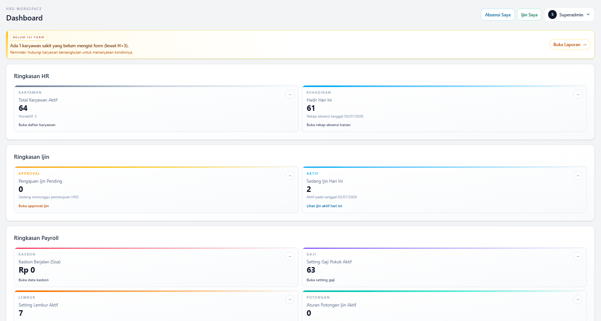601x321 pixels.
Task: Click arrow icon on Aturan Potongan Ijin Aktif card
Action: (578, 299)
